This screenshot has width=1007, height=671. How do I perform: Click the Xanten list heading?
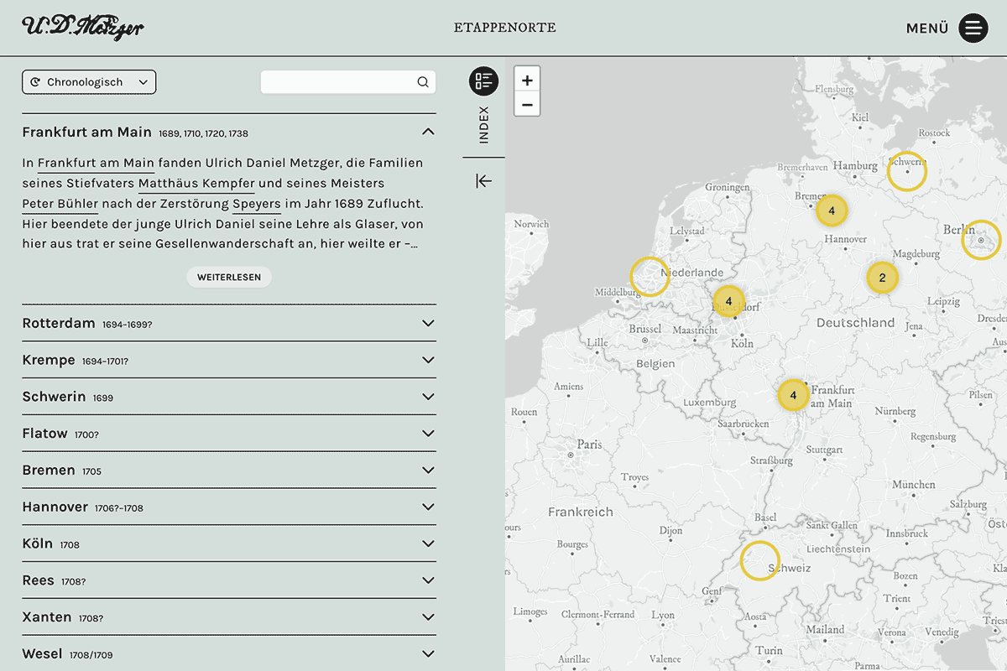(x=47, y=617)
